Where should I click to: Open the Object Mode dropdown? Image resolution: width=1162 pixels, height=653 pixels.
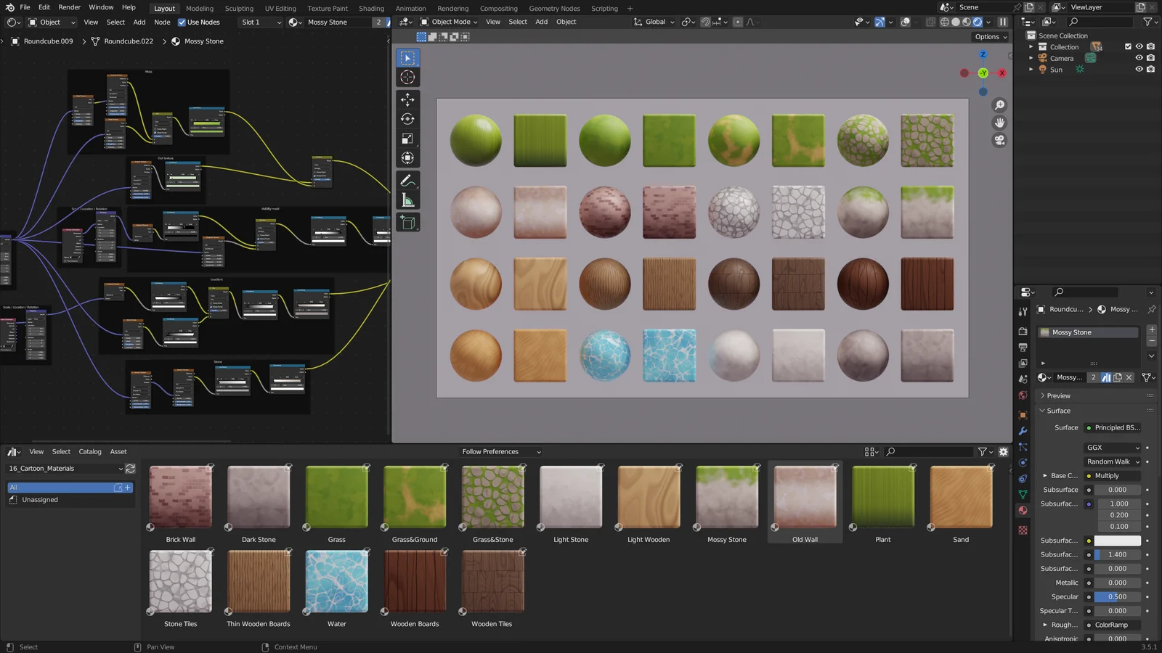450,22
